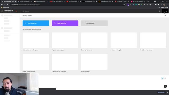Open Figma notifications bell
The image size is (169, 95).
[x=159, y=11]
